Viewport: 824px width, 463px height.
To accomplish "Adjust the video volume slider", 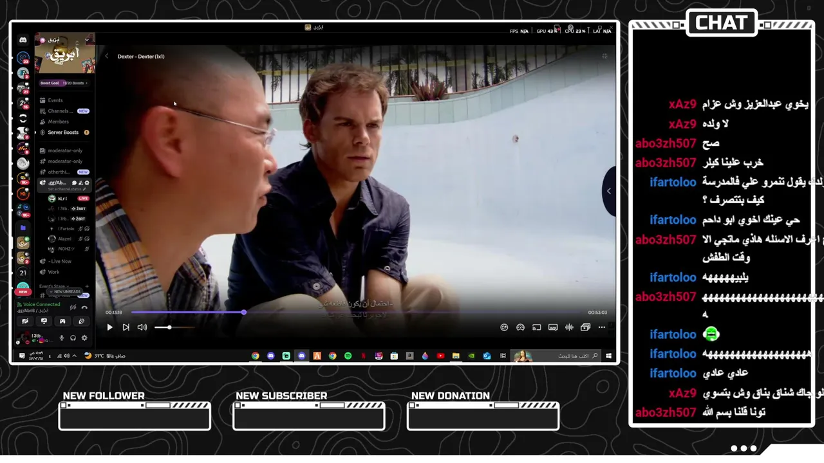I will click(x=174, y=327).
